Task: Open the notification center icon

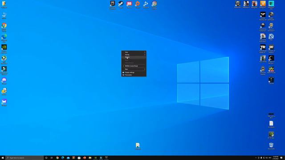Action: click(x=281, y=158)
